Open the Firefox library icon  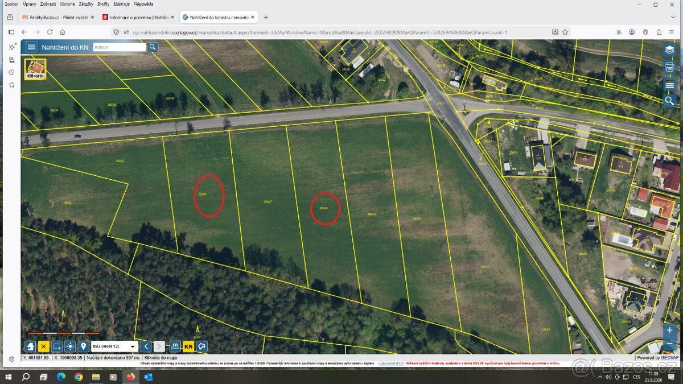coord(619,32)
